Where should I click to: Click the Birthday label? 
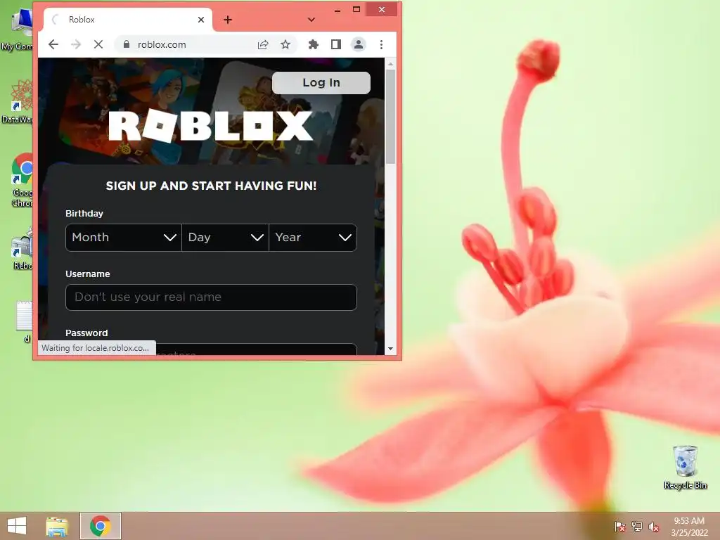point(84,214)
